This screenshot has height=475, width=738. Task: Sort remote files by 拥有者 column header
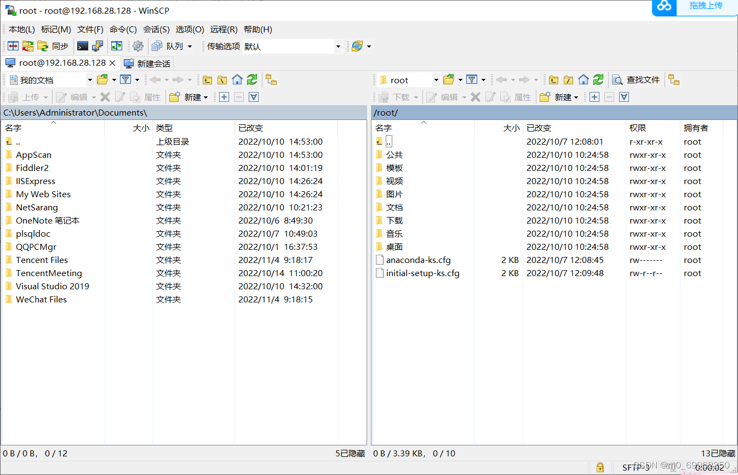coord(701,128)
